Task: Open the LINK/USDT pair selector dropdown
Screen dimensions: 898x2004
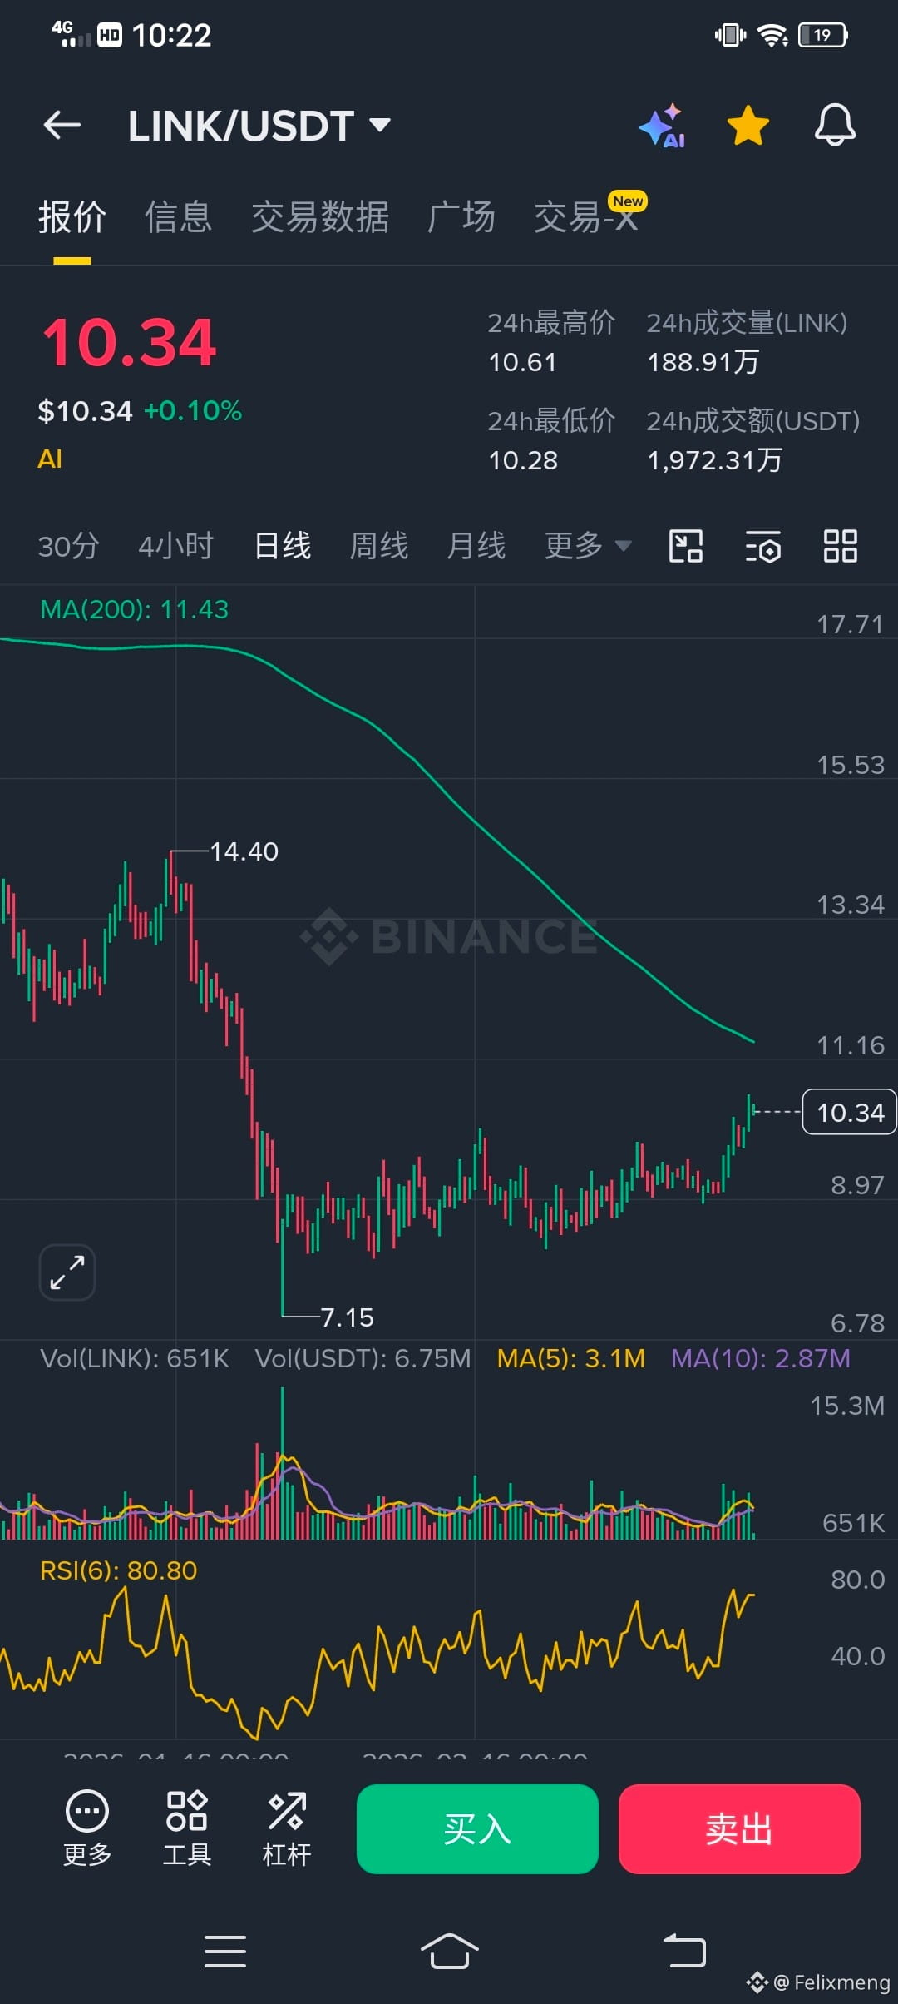Action: [259, 126]
